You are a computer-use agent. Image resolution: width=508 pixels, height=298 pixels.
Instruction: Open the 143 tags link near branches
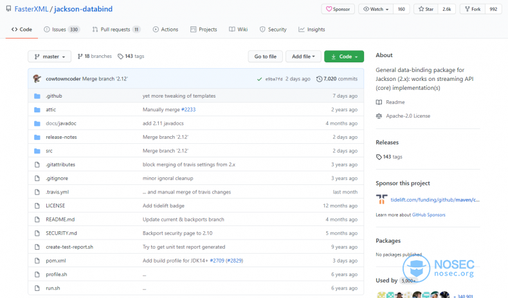click(x=131, y=57)
